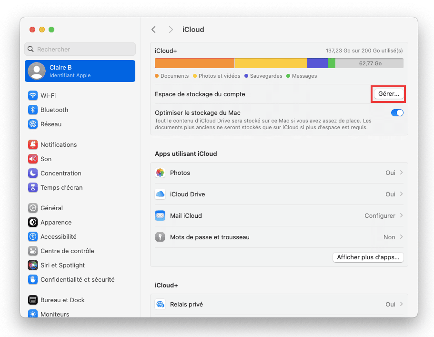This screenshot has width=434, height=337.
Task: Open Wi-Fi settings via its icon
Action: [x=33, y=95]
